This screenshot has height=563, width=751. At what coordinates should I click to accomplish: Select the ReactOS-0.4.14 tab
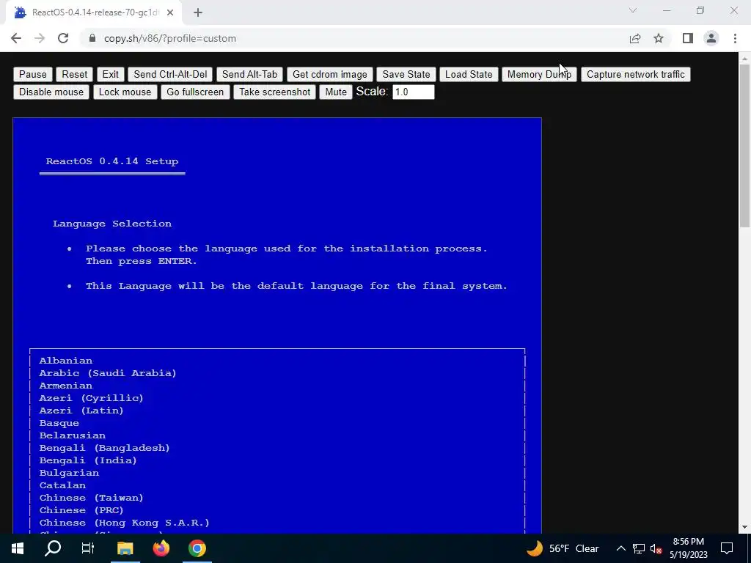click(94, 13)
